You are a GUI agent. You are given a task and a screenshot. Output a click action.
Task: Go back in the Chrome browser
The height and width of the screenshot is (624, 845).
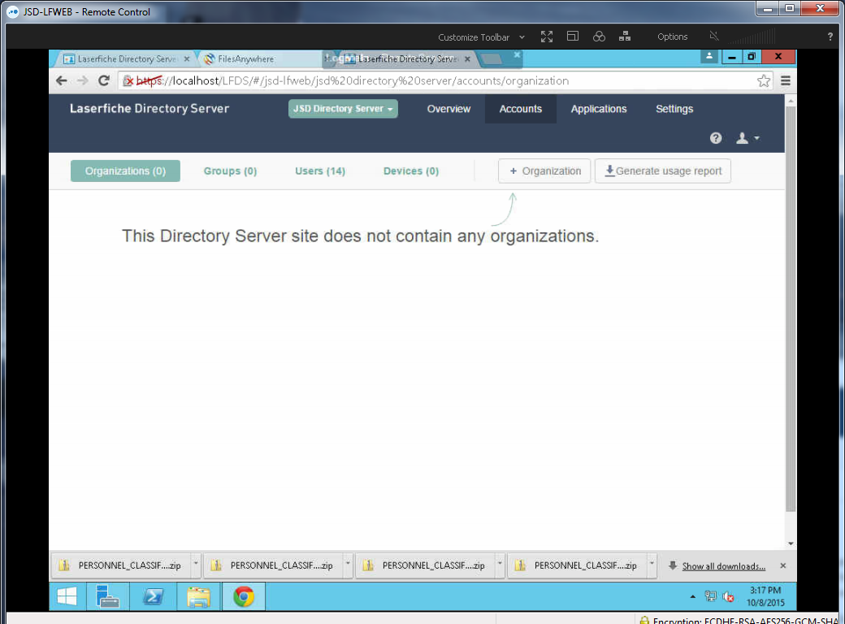pos(62,80)
